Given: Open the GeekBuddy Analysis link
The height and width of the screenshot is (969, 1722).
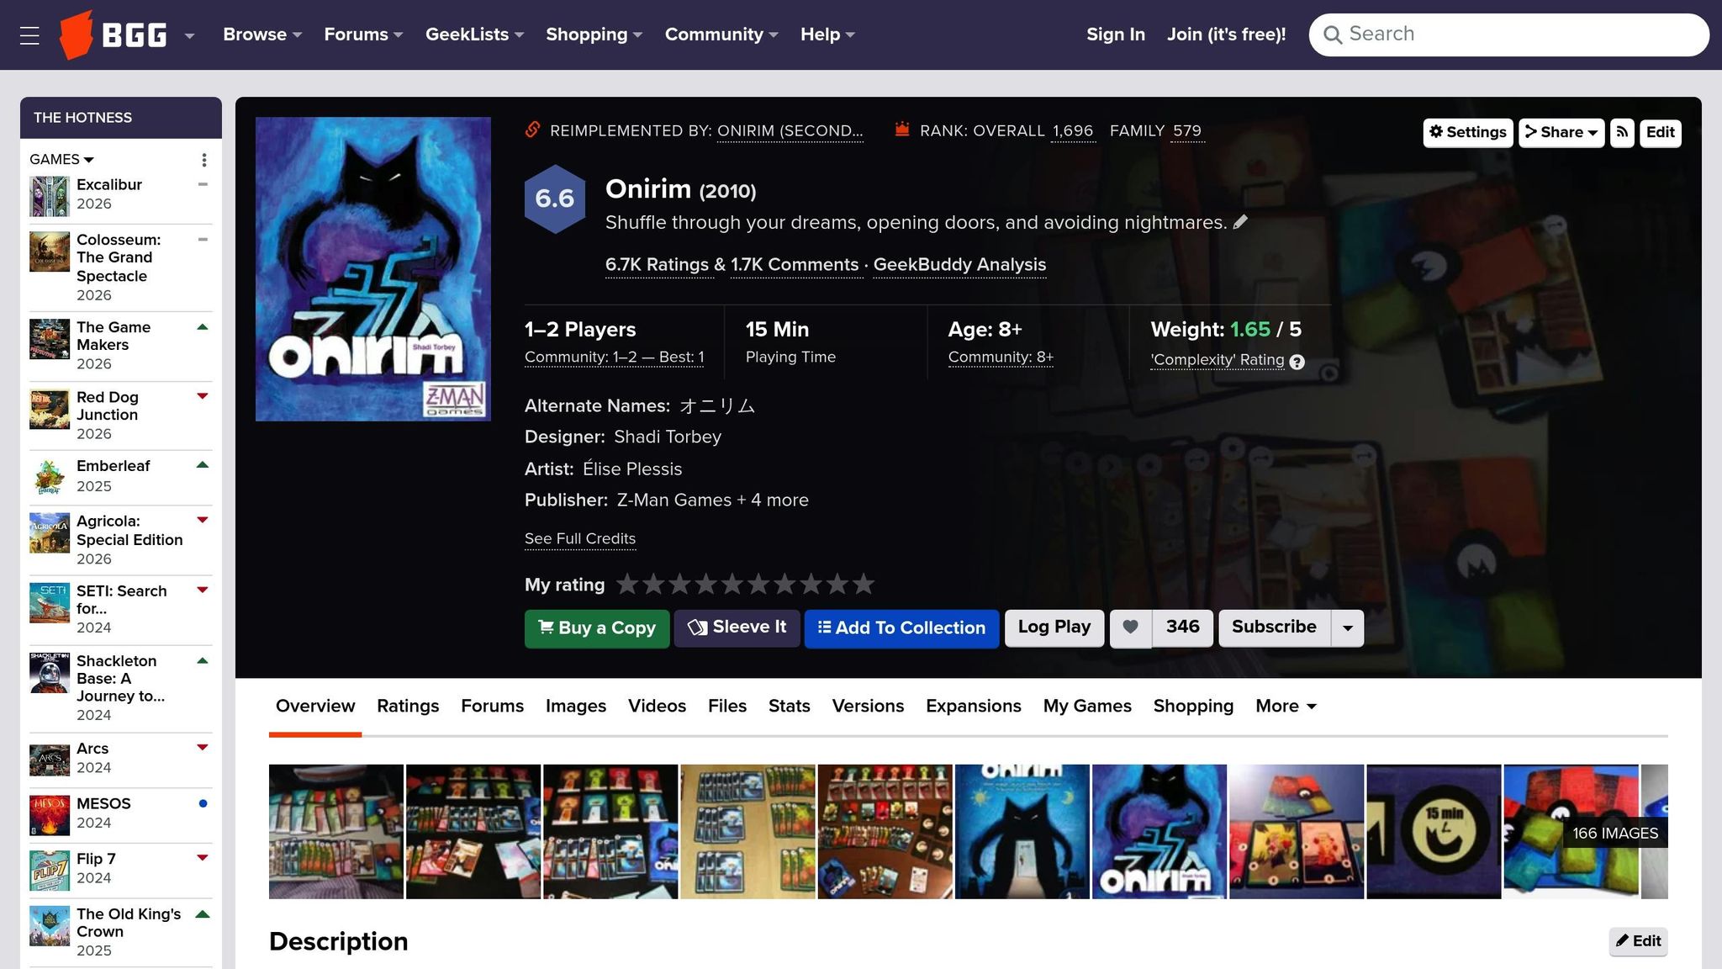Looking at the screenshot, I should point(959,264).
